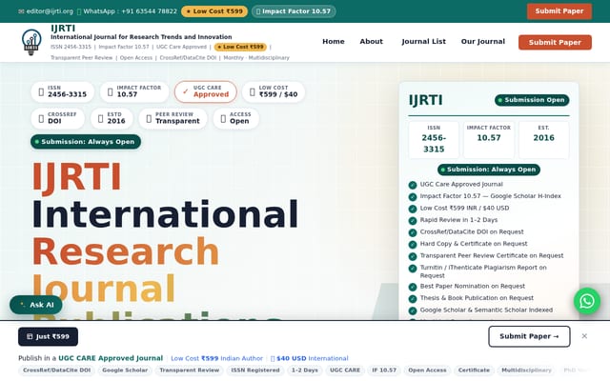Click the Transparent Review bottom chip

point(190,371)
